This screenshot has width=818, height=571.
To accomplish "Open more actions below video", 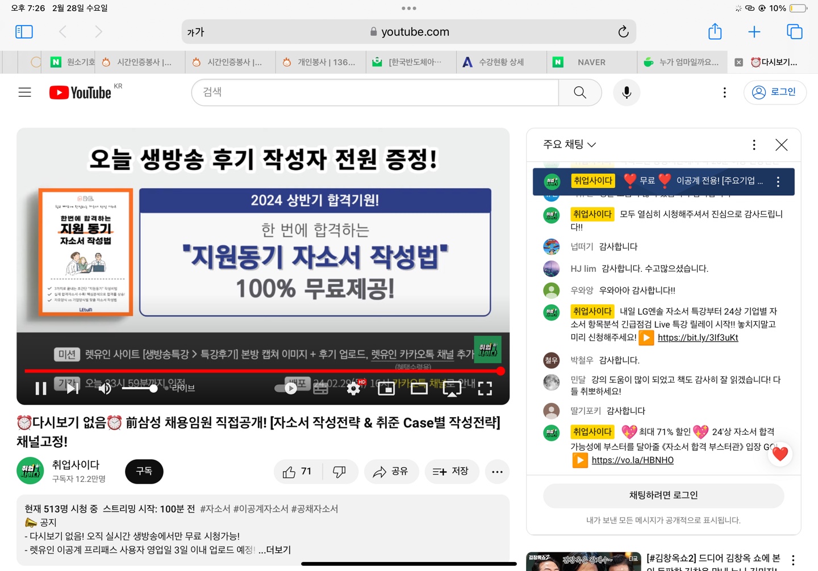I will pyautogui.click(x=497, y=471).
